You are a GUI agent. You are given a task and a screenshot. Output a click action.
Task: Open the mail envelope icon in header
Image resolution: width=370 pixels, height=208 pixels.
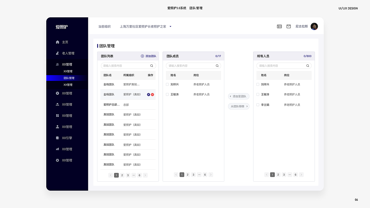[x=288, y=26]
